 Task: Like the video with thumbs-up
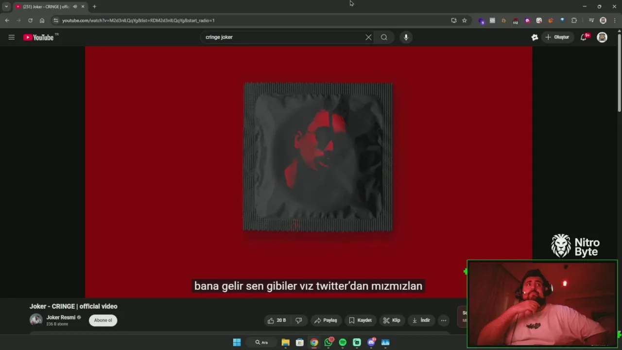coord(277,320)
